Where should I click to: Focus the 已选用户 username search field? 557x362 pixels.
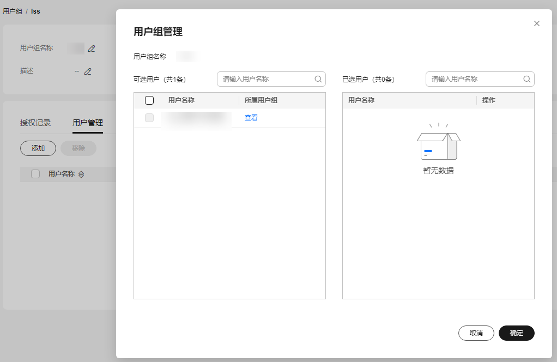[x=474, y=79]
